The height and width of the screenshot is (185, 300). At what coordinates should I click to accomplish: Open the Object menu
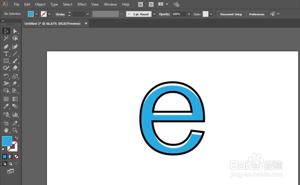40,4
